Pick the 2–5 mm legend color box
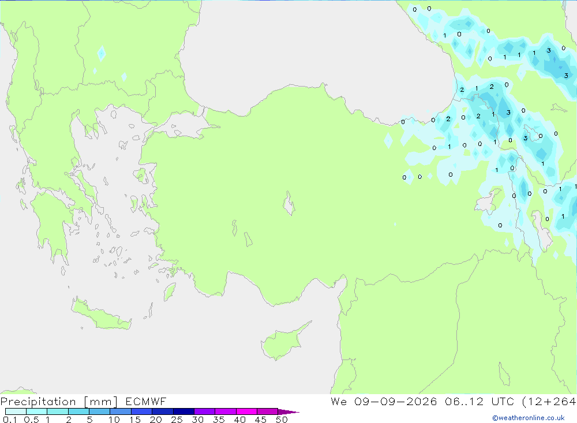The image size is (577, 423). tap(78, 411)
